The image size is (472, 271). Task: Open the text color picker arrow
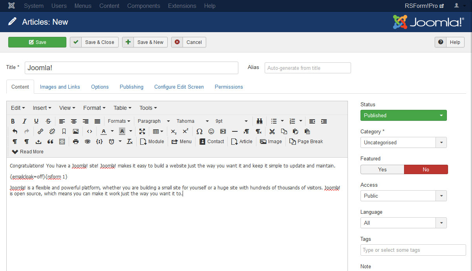112,131
